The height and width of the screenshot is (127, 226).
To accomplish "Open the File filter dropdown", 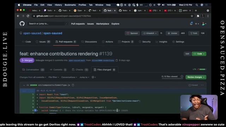I will (x=54, y=77).
